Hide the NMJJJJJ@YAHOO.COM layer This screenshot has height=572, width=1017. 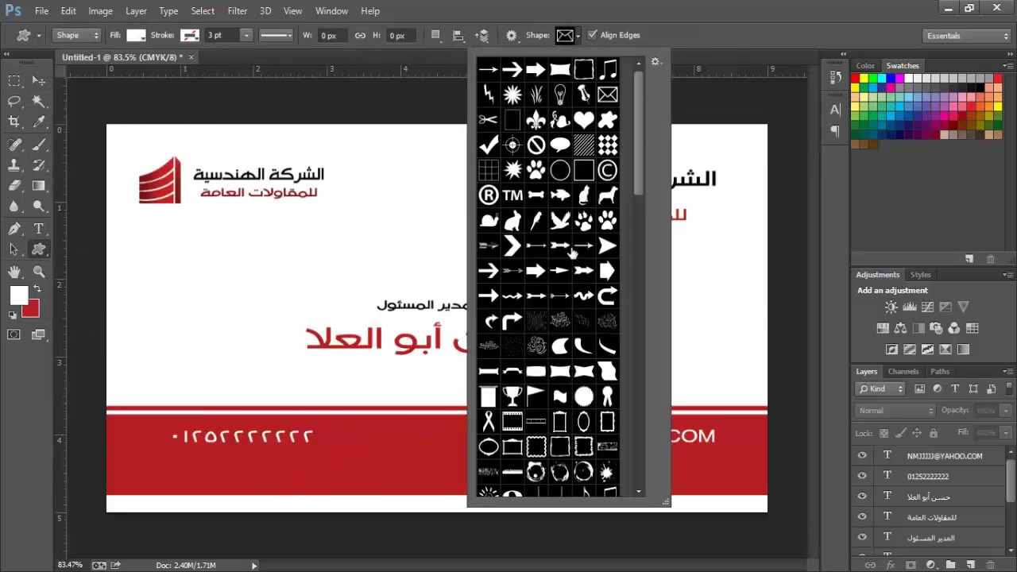tap(862, 455)
